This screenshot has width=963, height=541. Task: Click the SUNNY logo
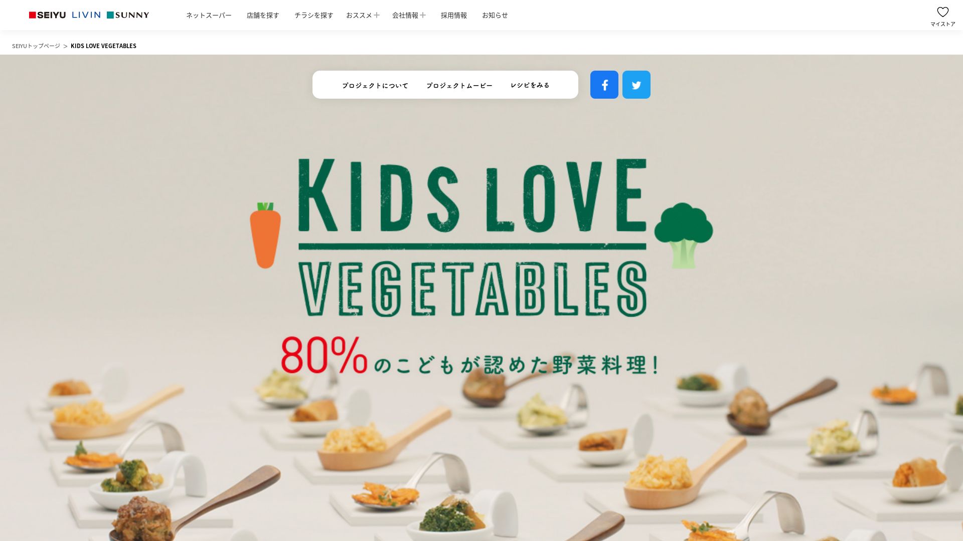[x=128, y=15]
